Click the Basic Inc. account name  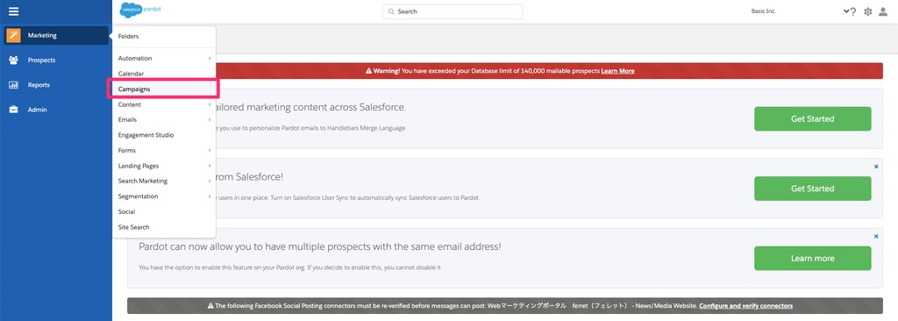pos(764,11)
